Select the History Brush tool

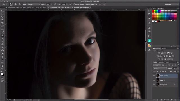(x=2, y=38)
